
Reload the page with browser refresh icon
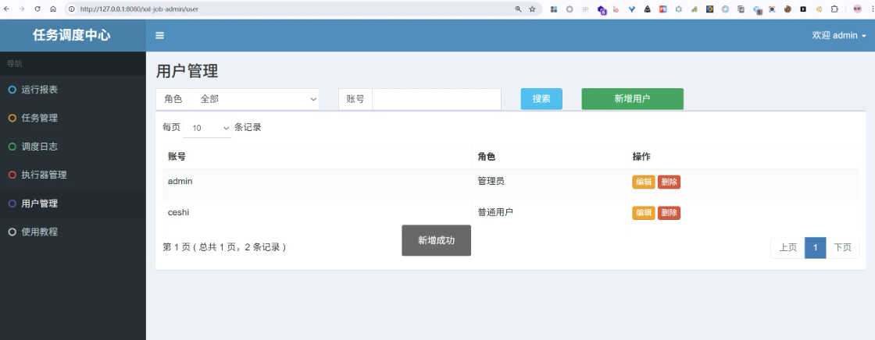click(x=37, y=9)
